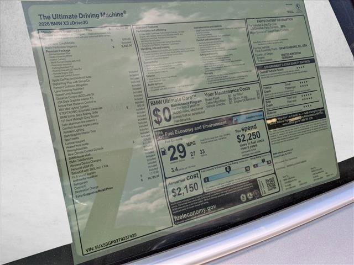Click the "Your Maintenance Costs" heading
Image resolution: width=354 pixels, height=265 pixels.
(227, 91)
